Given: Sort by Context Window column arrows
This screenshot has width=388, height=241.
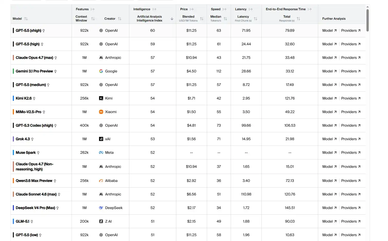Looking at the screenshot, I should [x=93, y=19].
